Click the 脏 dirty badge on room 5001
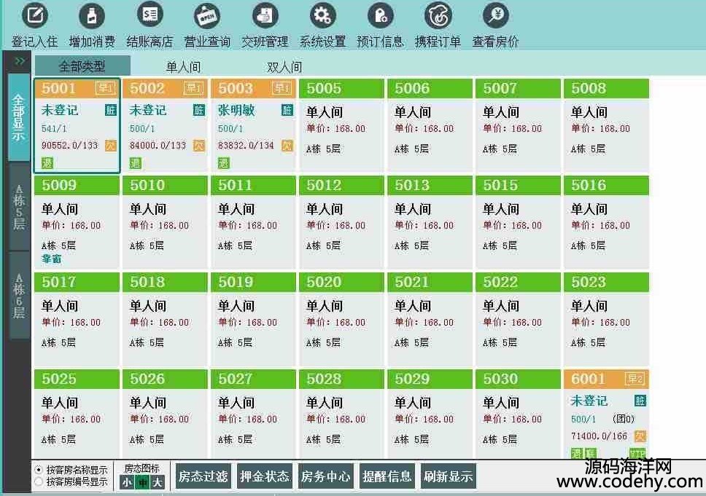The width and height of the screenshot is (706, 496). pos(110,110)
